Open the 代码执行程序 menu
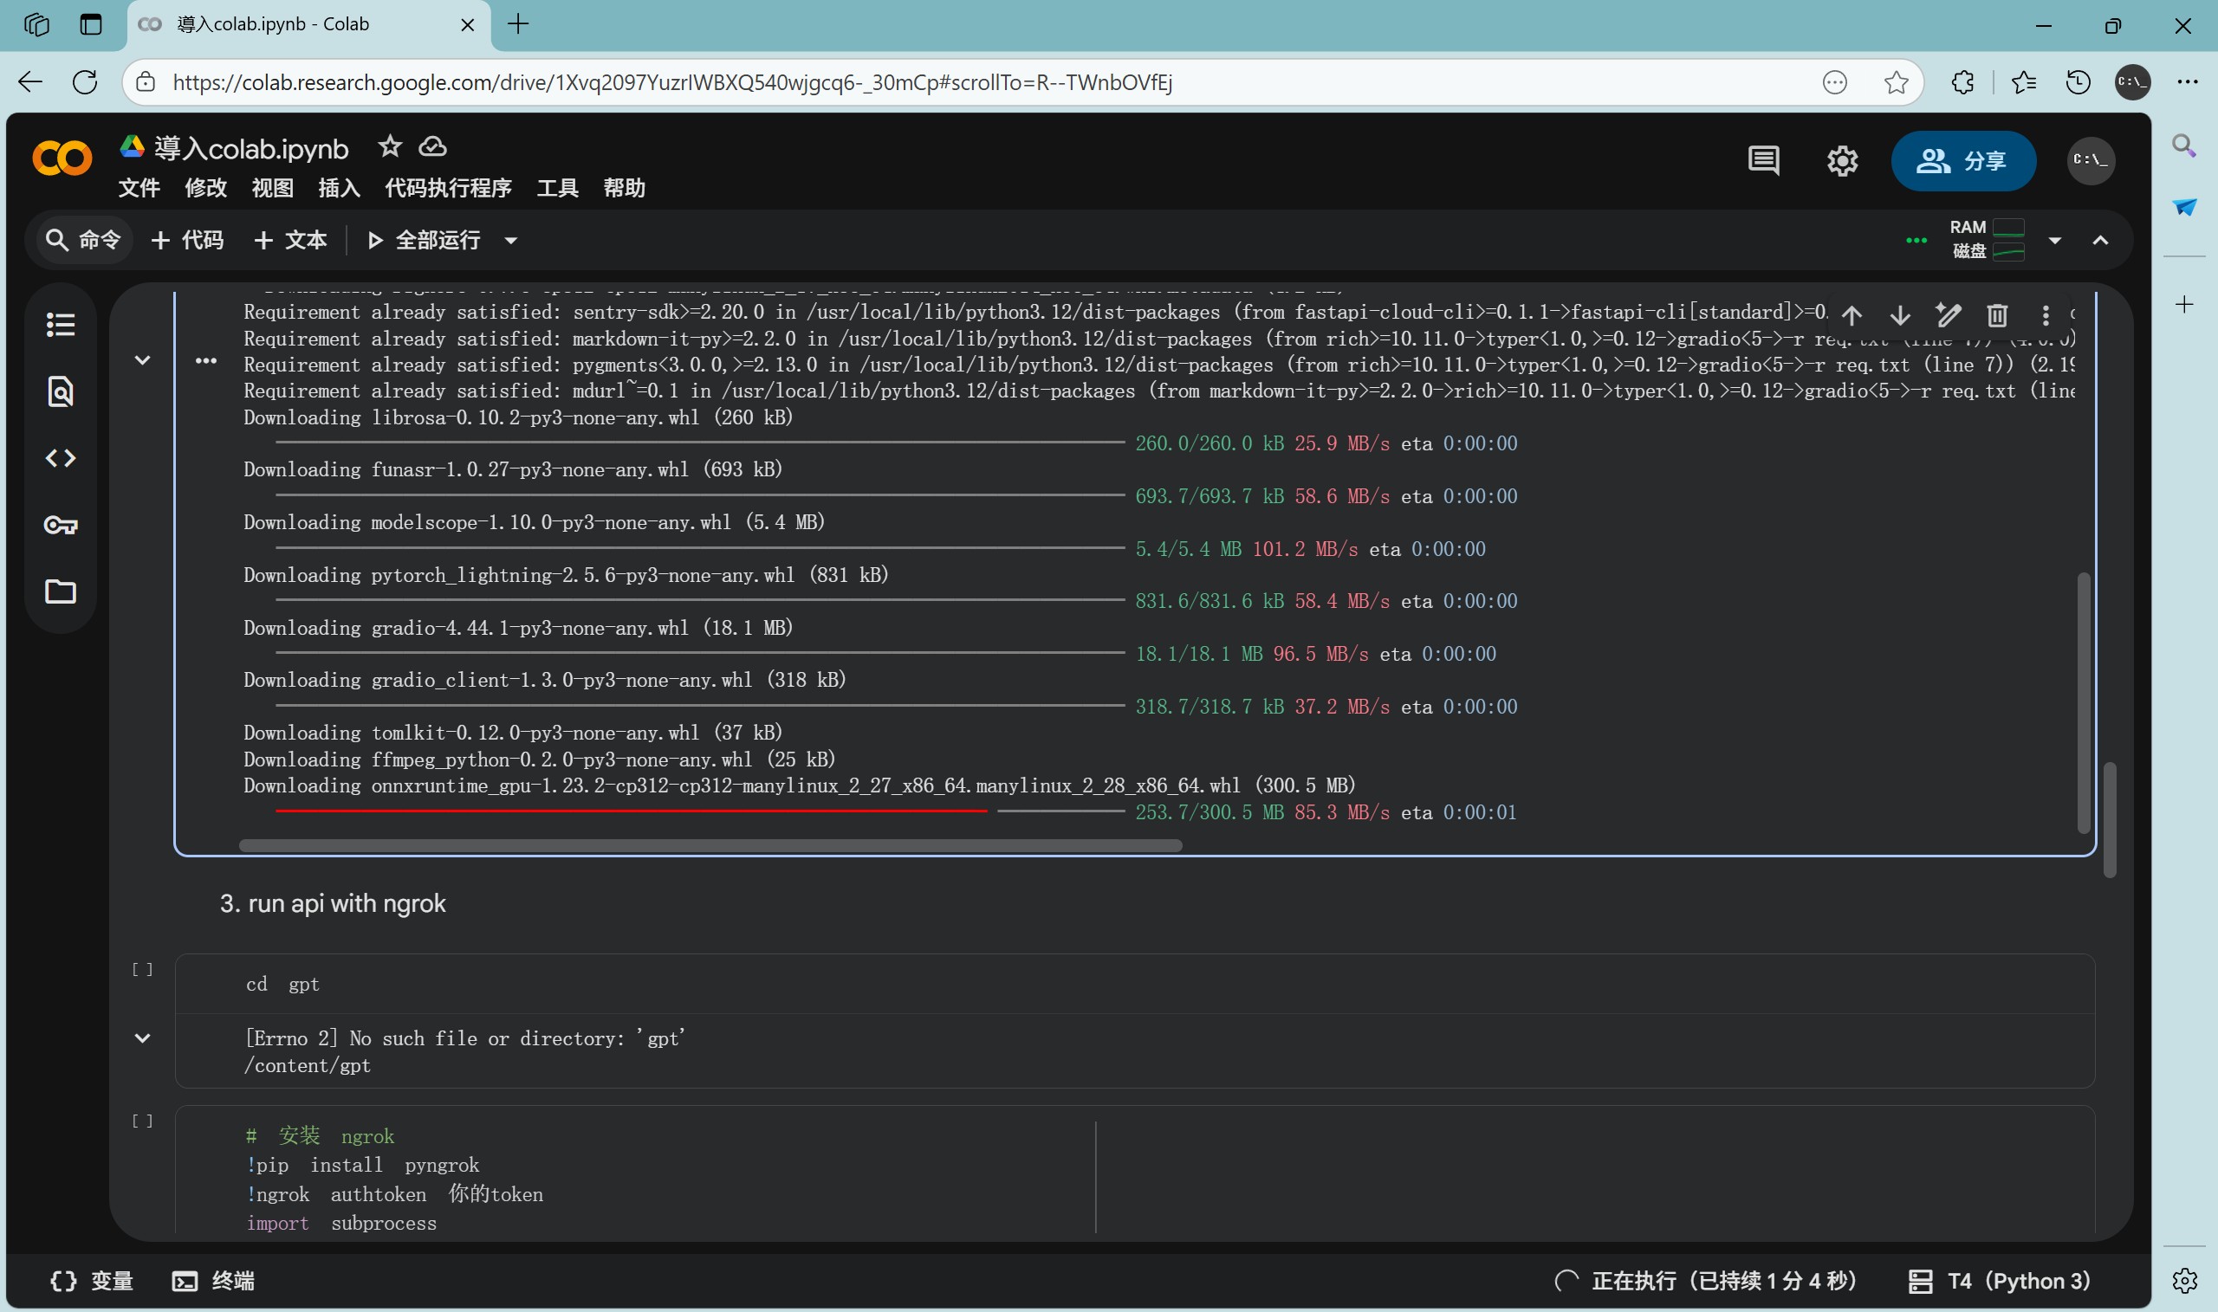 click(447, 188)
